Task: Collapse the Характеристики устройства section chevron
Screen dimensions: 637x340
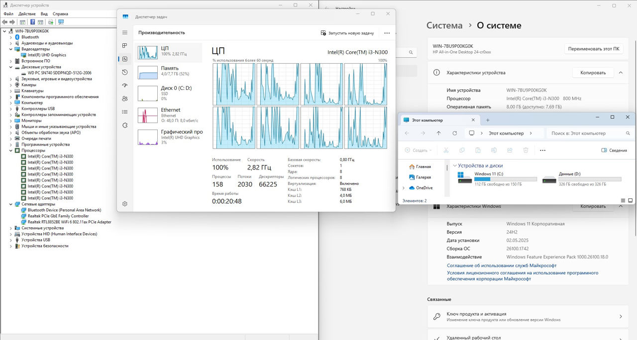Action: [621, 73]
